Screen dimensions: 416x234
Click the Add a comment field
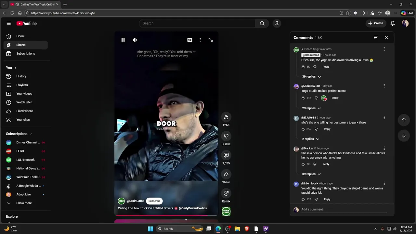click(x=344, y=210)
